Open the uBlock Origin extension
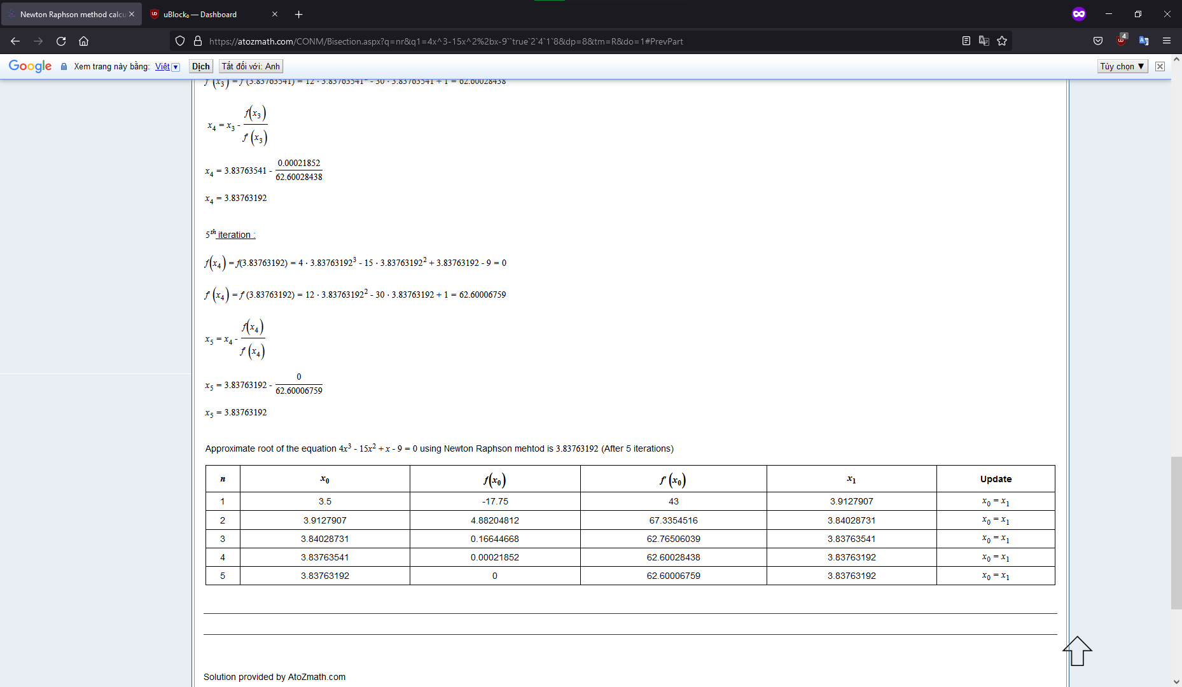The width and height of the screenshot is (1182, 687). coord(1120,41)
